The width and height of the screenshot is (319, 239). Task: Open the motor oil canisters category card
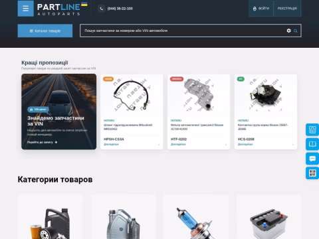pos(123,217)
